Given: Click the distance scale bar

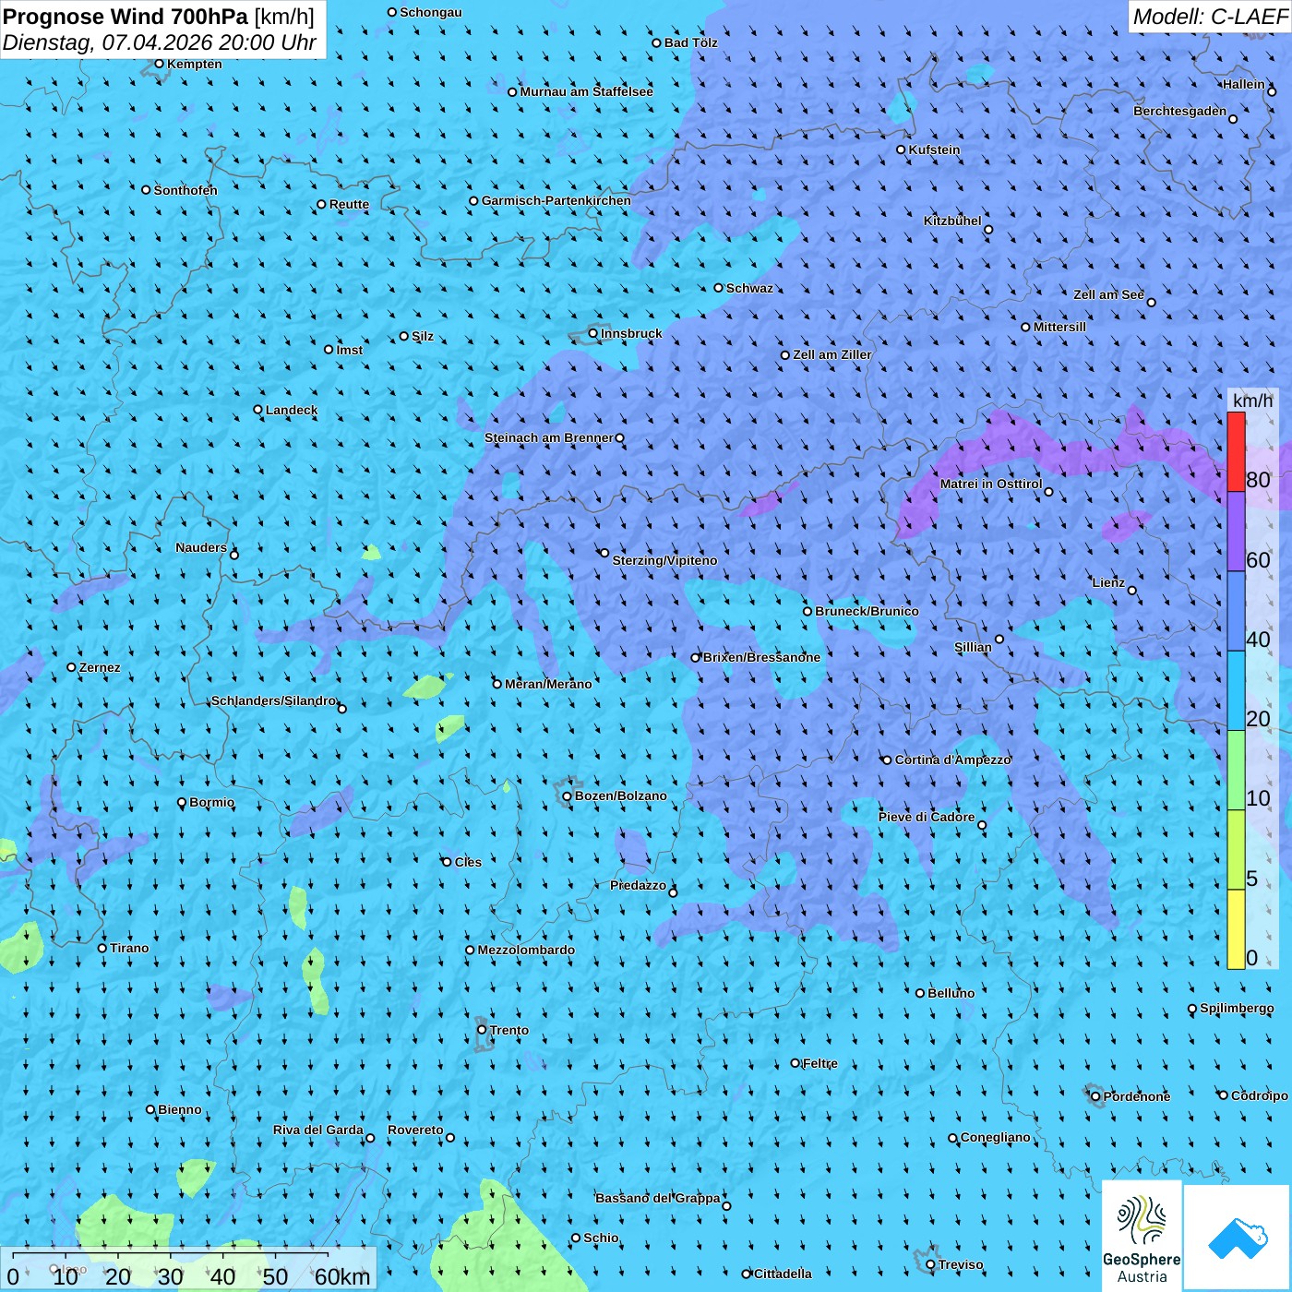Looking at the screenshot, I should click(188, 1268).
